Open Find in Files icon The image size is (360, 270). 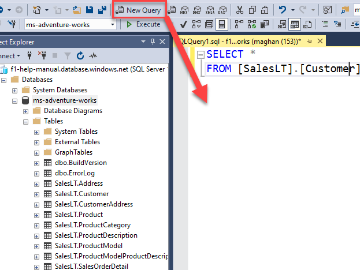coord(345,10)
